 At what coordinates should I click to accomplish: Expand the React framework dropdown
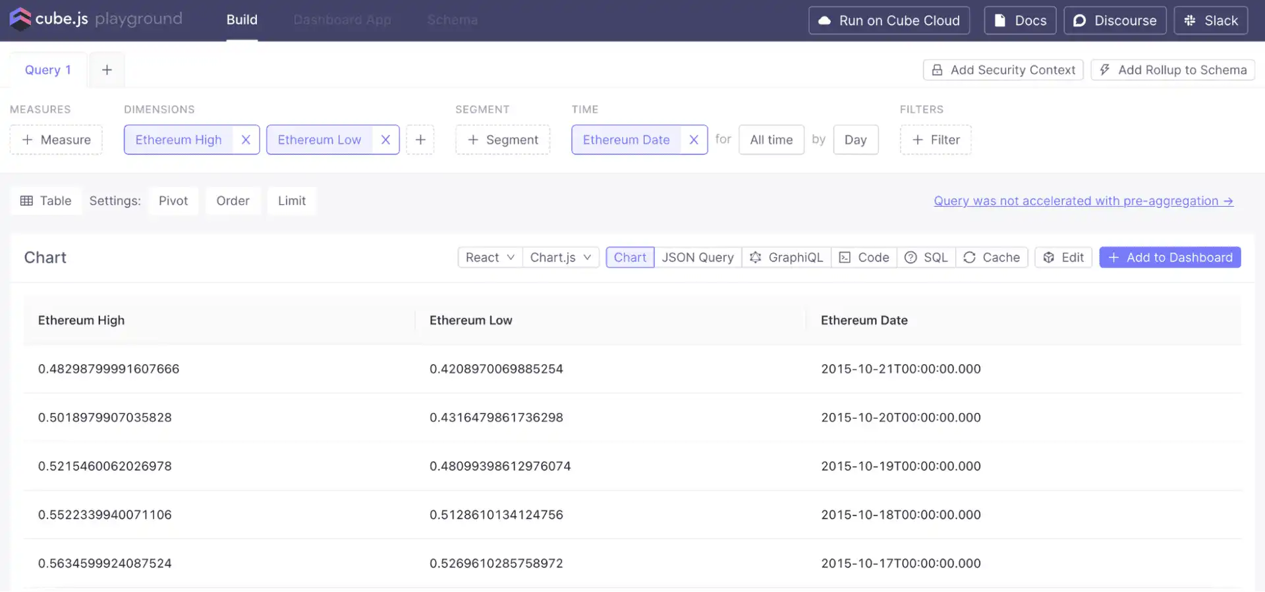coord(490,257)
